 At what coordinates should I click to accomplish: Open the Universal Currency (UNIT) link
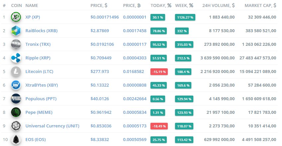point(52,126)
